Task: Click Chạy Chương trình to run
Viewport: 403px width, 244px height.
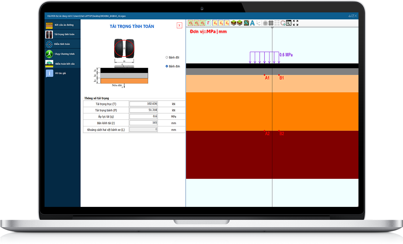Action: (x=63, y=54)
